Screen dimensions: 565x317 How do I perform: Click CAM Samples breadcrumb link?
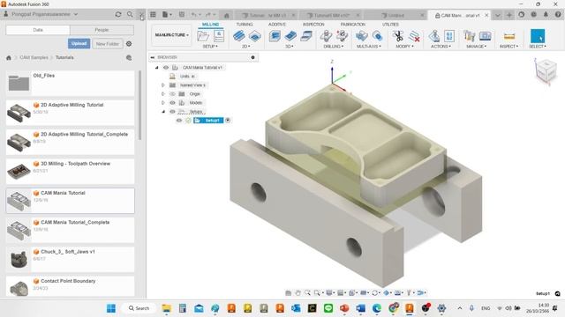pyautogui.click(x=34, y=57)
